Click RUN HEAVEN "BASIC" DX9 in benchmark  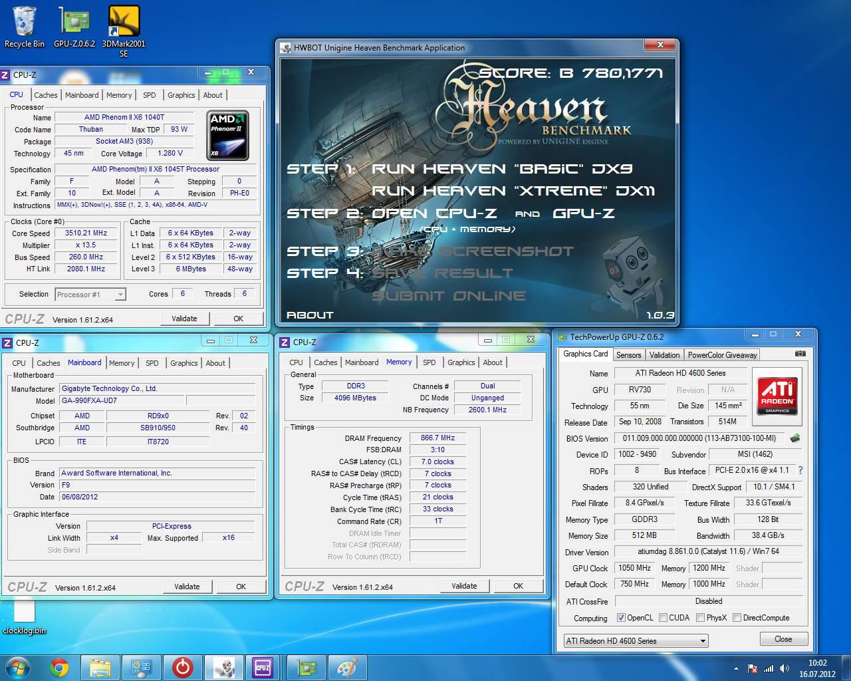tap(502, 169)
